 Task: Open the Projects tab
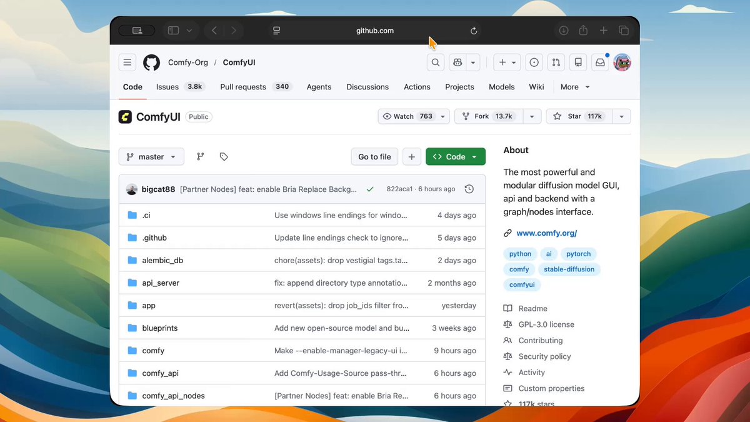459,87
